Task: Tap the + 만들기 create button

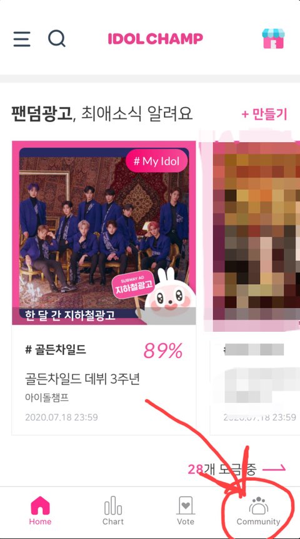Action: [264, 115]
